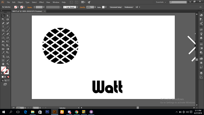
Task: Open the Color panel palette icon
Action: click(201, 15)
